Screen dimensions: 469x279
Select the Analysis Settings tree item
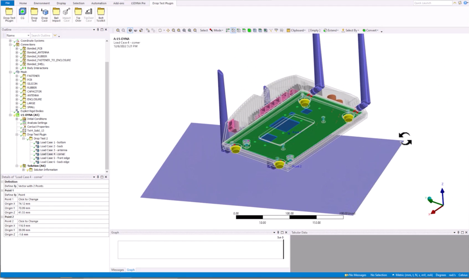pos(37,123)
